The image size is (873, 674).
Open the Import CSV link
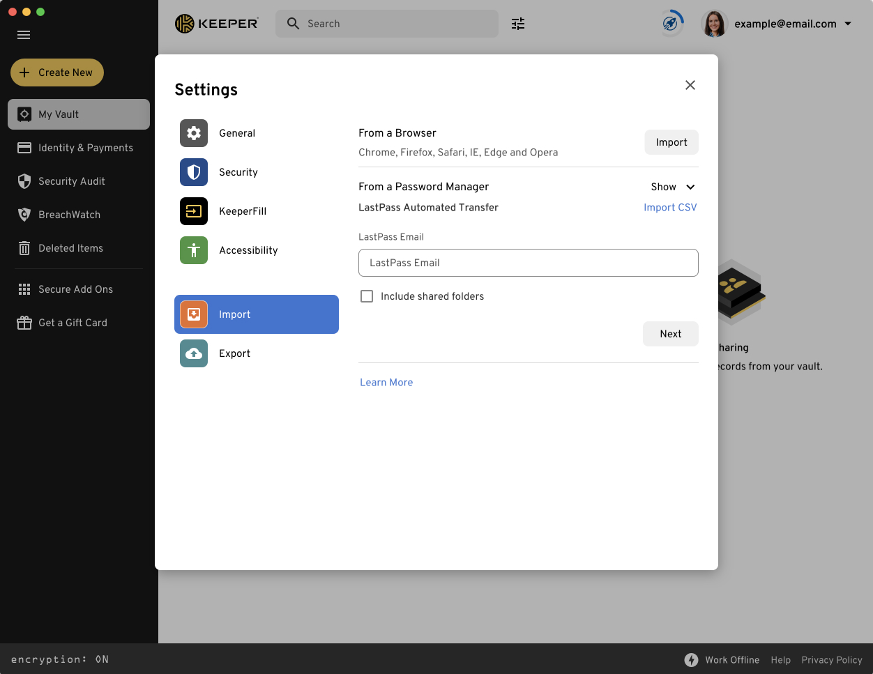tap(669, 208)
